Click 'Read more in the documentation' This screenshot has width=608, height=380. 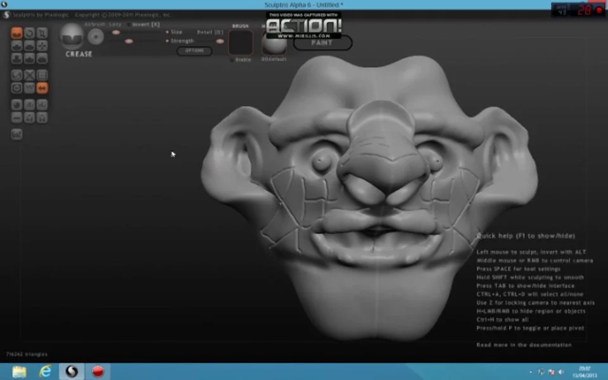click(x=524, y=345)
